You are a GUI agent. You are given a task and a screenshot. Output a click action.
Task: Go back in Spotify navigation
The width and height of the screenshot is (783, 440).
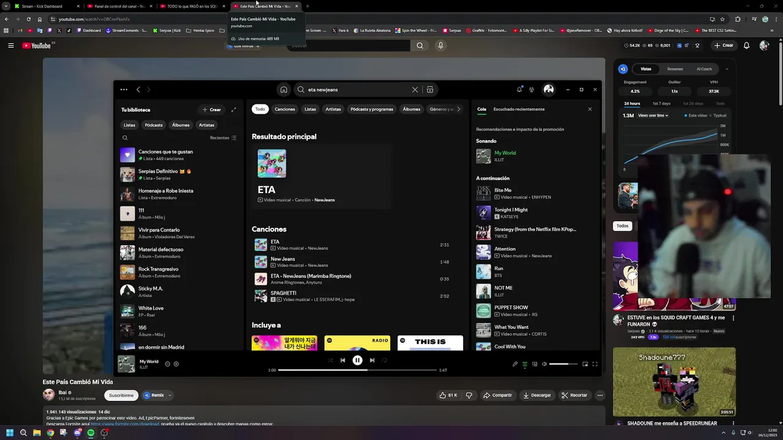138,90
